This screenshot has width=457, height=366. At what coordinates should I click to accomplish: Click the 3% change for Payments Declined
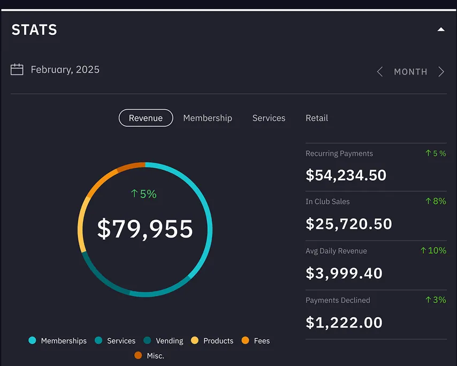pyautogui.click(x=436, y=300)
